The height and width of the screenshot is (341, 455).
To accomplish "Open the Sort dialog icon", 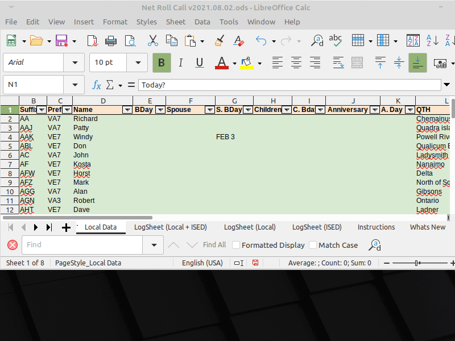I will [413, 40].
